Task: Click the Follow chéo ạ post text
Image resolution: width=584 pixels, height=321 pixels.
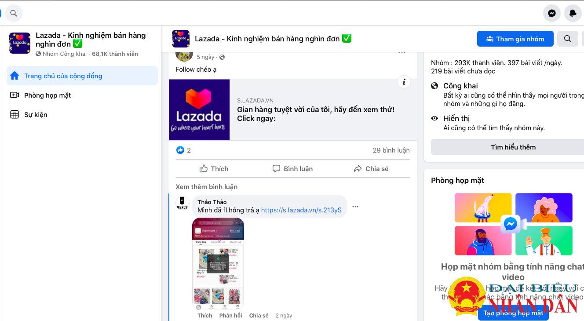Action: 196,69
